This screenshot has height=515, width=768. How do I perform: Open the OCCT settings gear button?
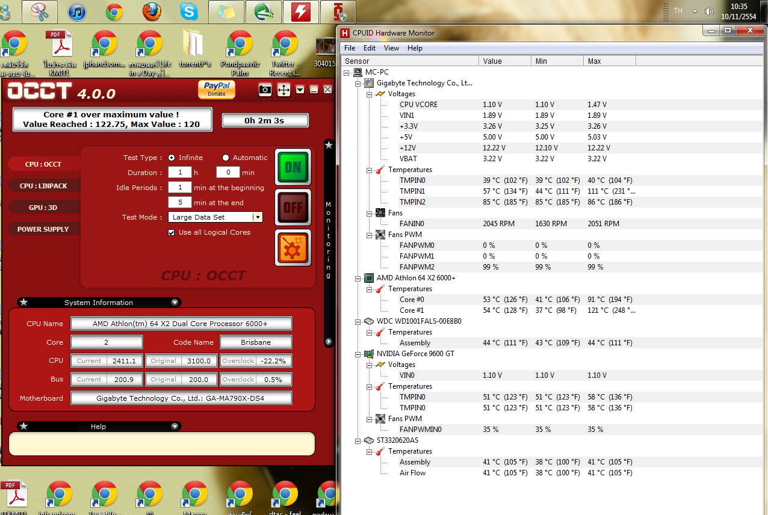click(293, 247)
